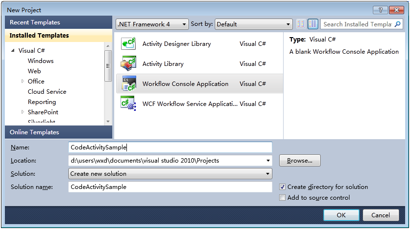Select the Activity Library template icon
This screenshot has width=410, height=229.
pos(128,63)
